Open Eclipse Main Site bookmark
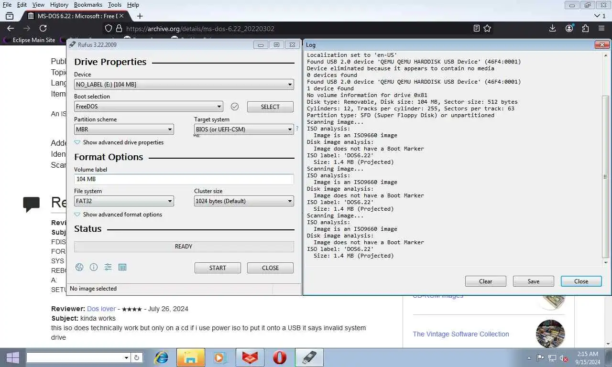The width and height of the screenshot is (612, 367). tap(30, 40)
